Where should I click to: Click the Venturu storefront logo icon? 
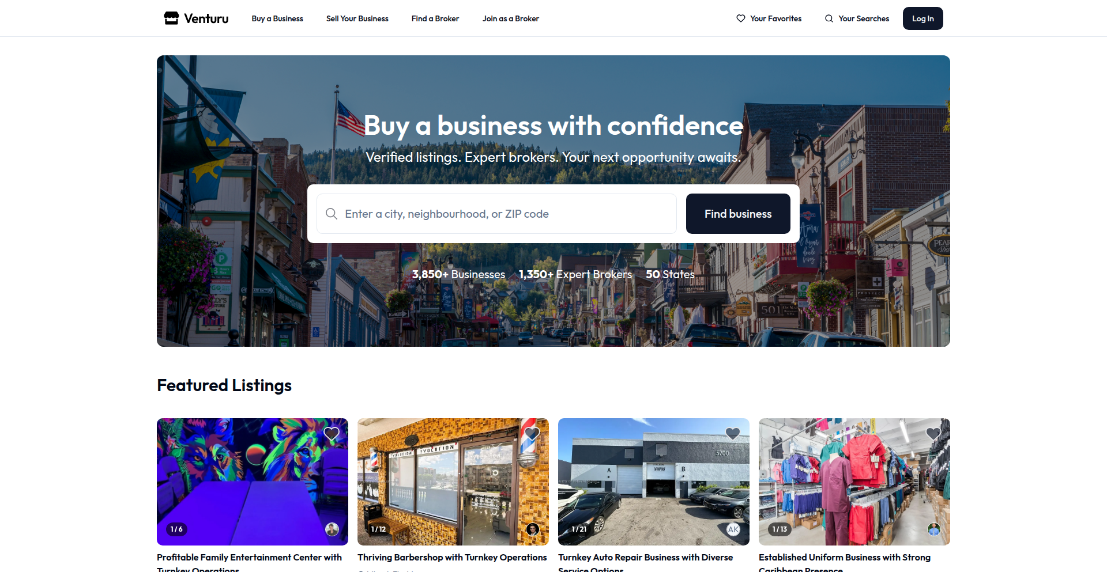171,18
